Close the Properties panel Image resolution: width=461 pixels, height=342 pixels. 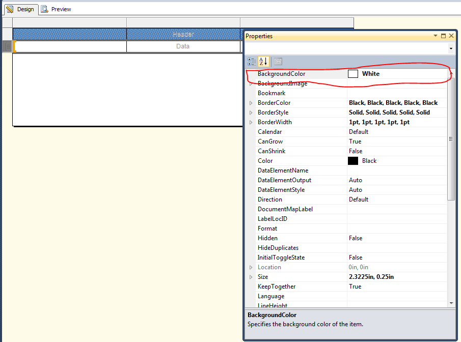coord(451,36)
